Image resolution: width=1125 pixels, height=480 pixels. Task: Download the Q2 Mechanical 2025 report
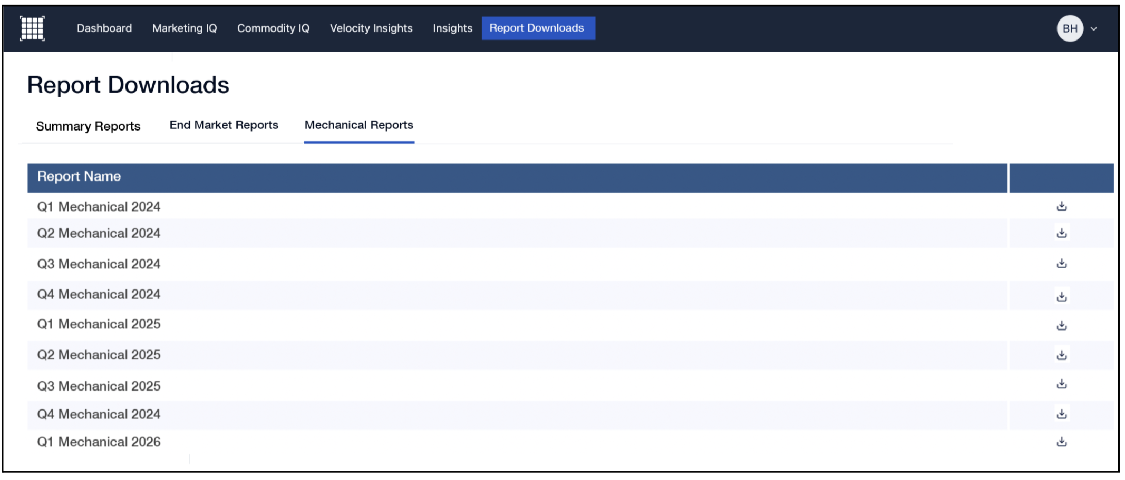(1061, 355)
